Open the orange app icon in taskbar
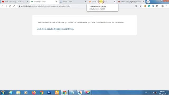This screenshot has width=169, height=95. (57, 93)
